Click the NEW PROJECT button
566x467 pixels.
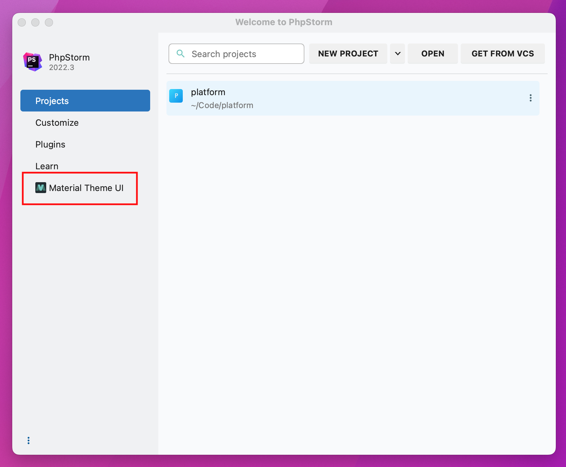point(348,54)
